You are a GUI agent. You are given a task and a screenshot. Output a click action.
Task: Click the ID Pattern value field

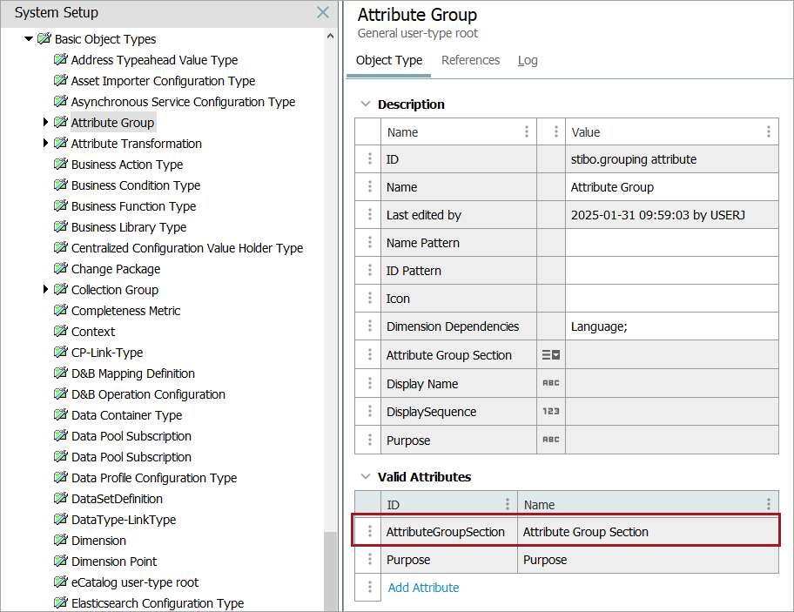[x=672, y=271]
